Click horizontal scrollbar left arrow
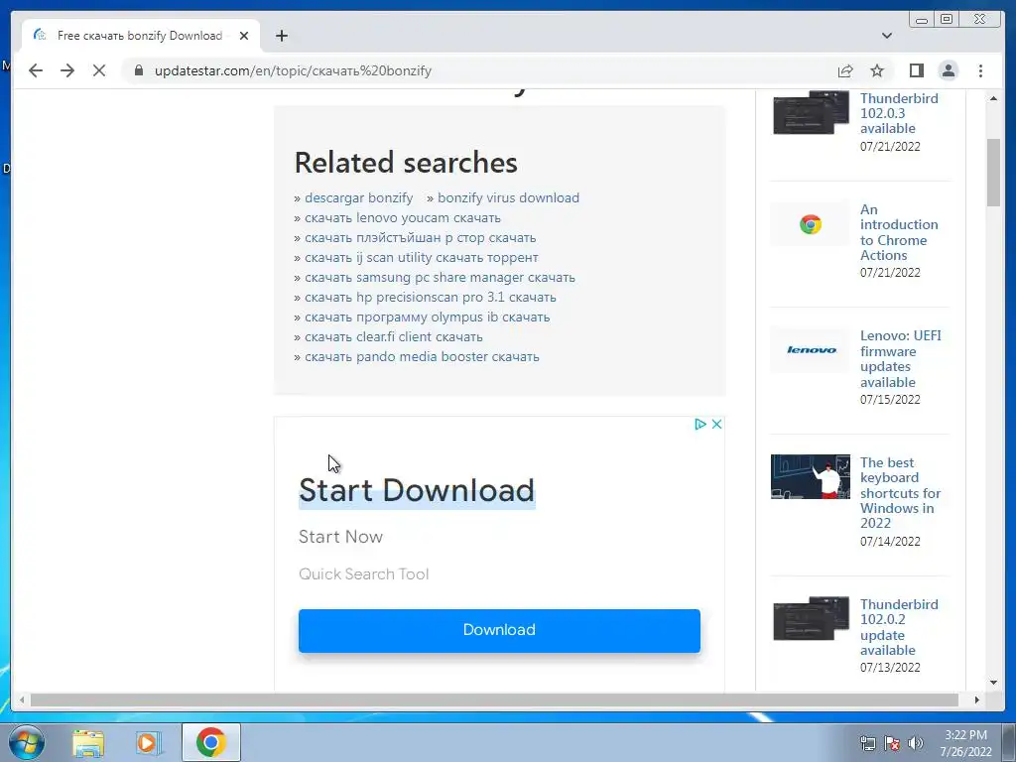This screenshot has width=1016, height=762. 22,699
